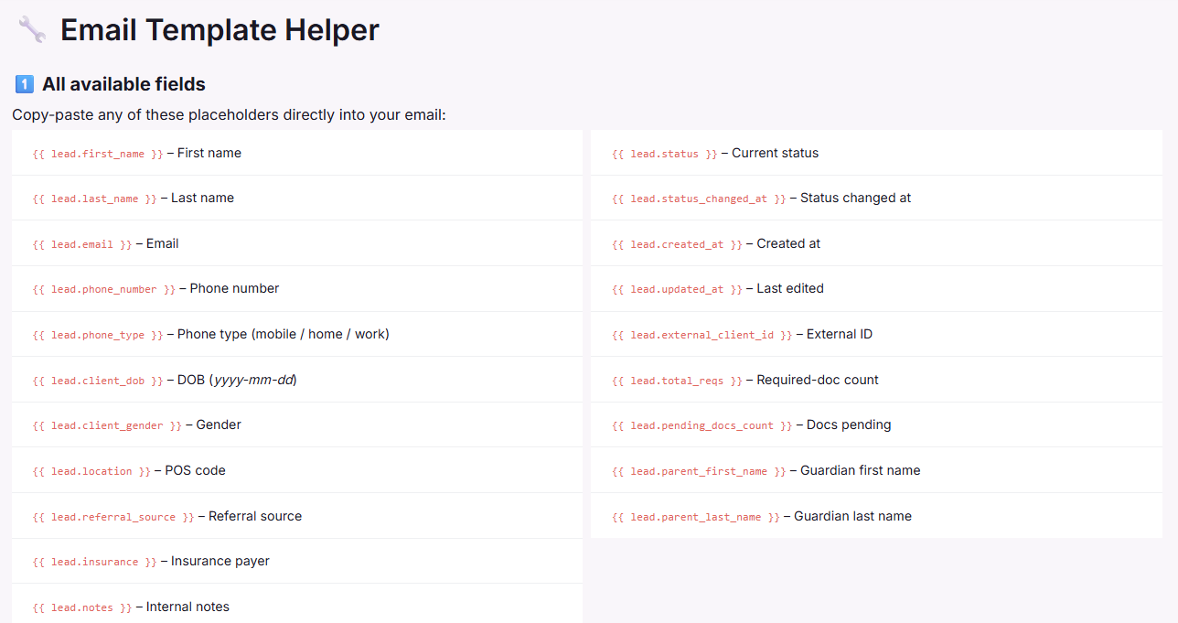The image size is (1178, 623).
Task: Click the lead.email placeholder code
Action: (x=81, y=244)
